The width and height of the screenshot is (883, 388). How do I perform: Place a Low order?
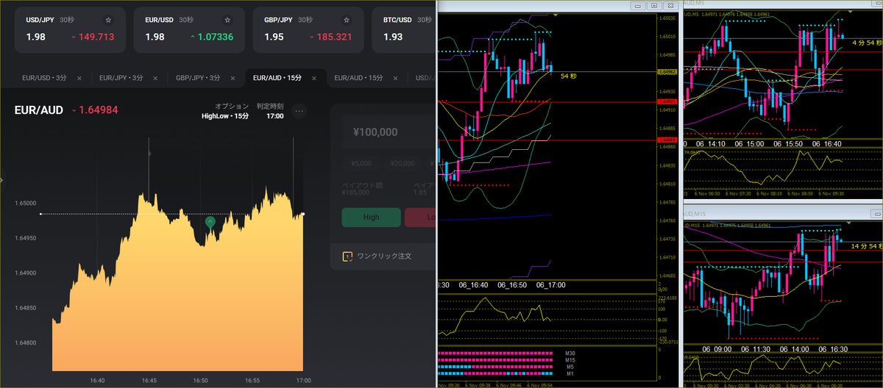coord(421,218)
